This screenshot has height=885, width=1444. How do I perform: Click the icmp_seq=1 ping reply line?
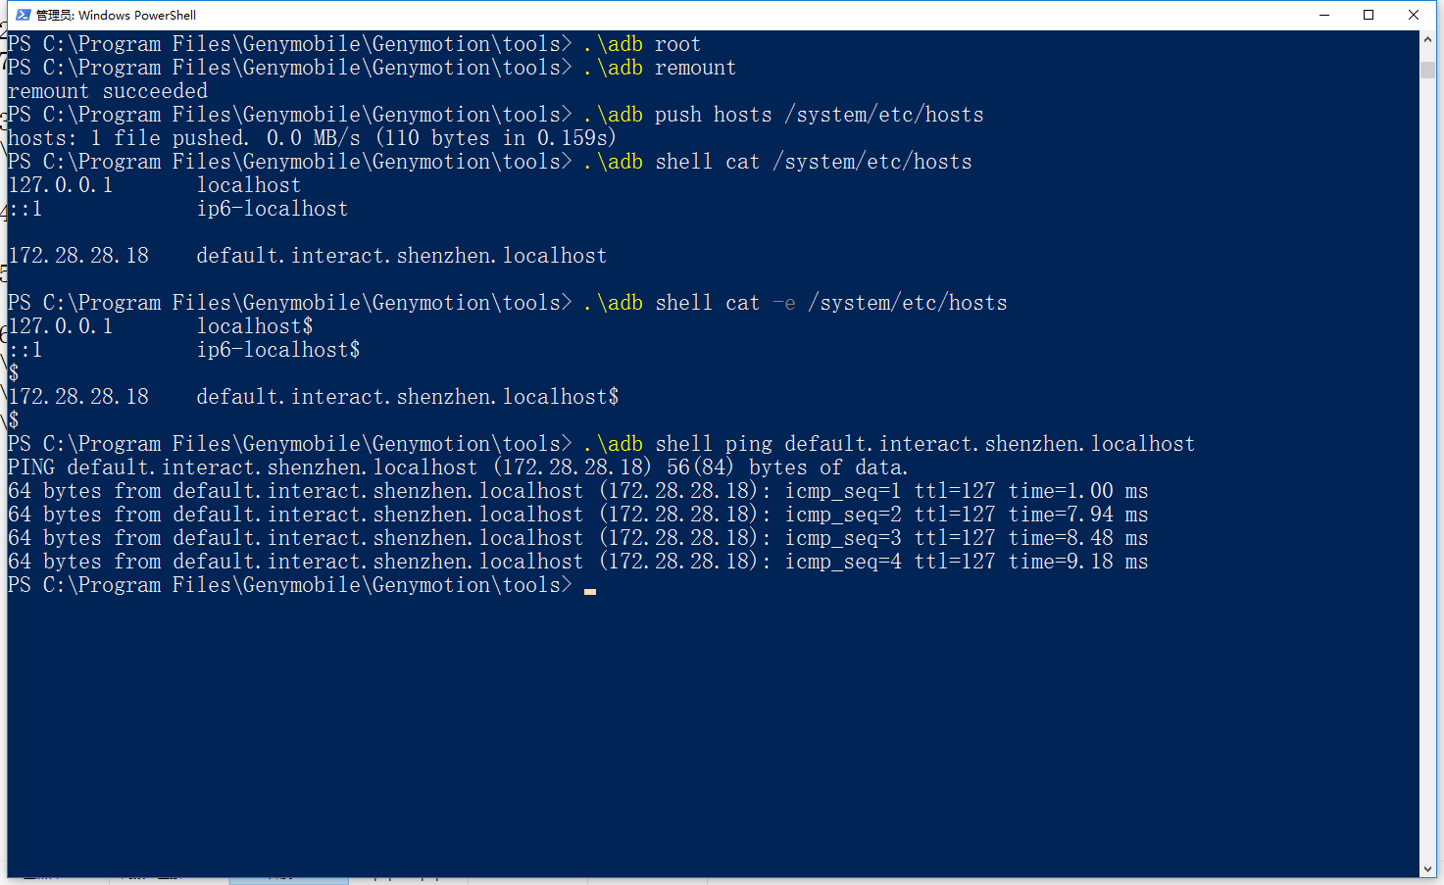point(577,491)
